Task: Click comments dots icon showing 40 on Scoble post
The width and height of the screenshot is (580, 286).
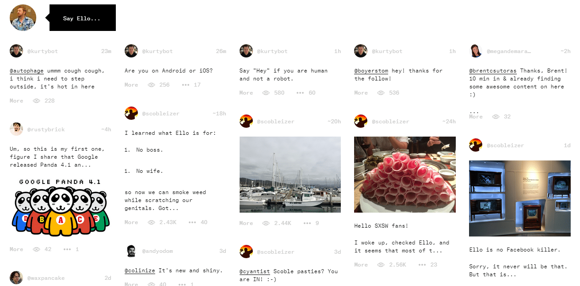Action: click(192, 222)
